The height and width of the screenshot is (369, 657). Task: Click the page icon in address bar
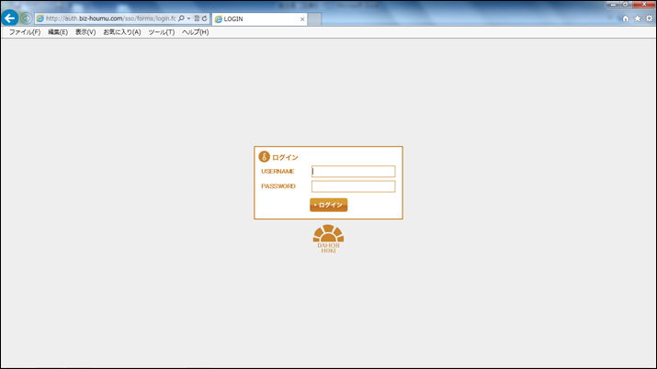coord(40,18)
